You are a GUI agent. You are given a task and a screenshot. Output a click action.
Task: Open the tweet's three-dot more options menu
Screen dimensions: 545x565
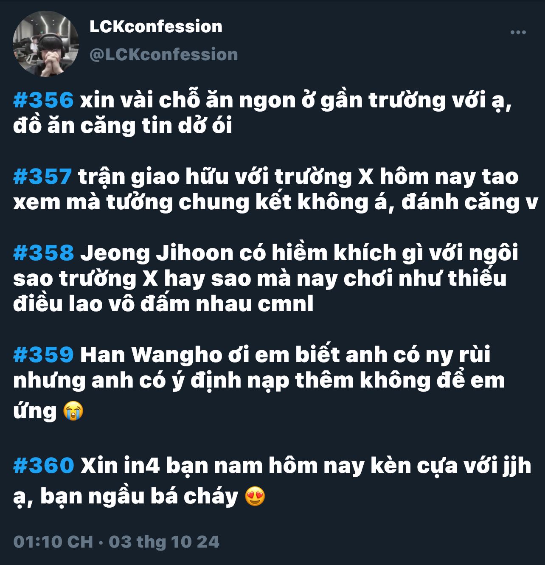(x=518, y=32)
